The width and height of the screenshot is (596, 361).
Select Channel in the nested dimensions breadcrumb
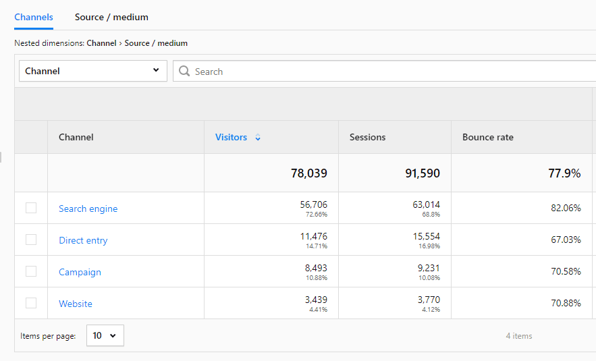coord(101,43)
